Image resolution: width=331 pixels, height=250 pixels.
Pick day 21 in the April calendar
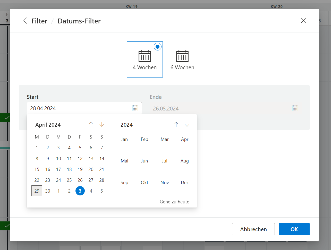point(102,169)
